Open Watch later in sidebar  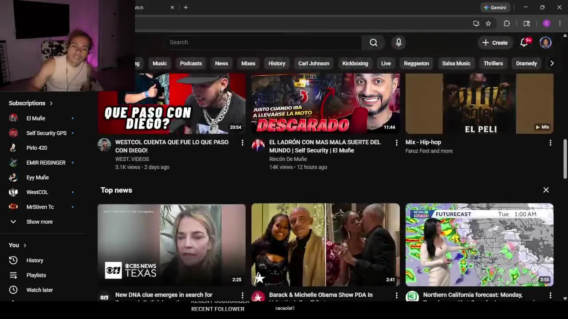[x=42, y=290]
